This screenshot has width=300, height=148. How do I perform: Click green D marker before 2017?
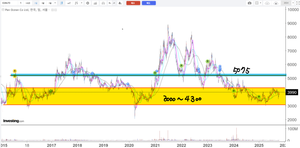[51, 91]
